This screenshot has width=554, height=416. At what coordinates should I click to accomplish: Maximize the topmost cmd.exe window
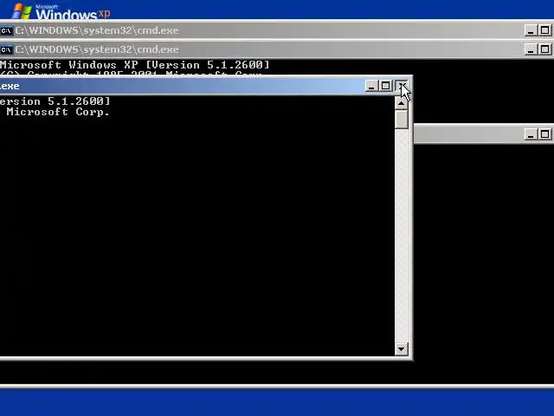coord(544,30)
